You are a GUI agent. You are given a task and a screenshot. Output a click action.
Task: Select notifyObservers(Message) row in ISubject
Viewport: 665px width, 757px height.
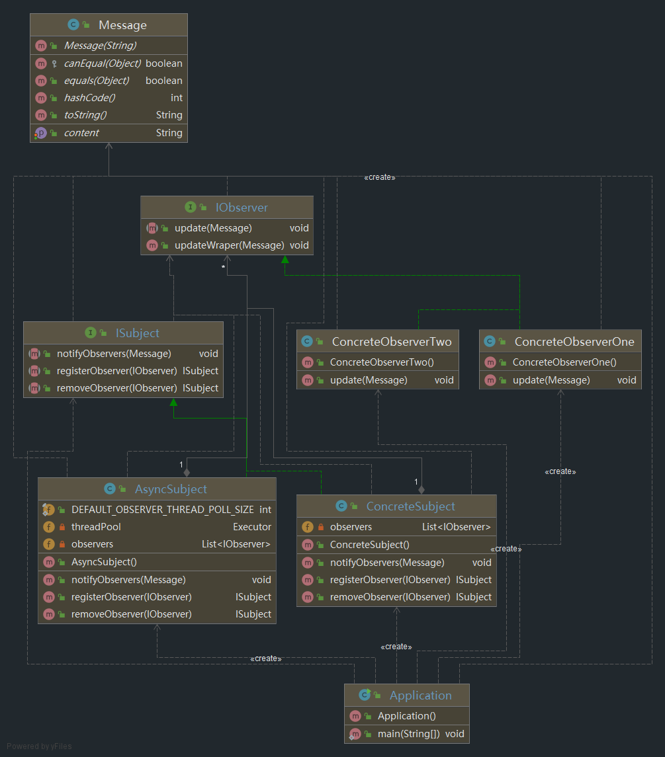tap(114, 354)
